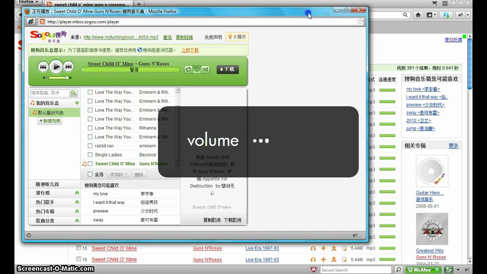Toggle the 全选 select-all checkbox

[90, 174]
